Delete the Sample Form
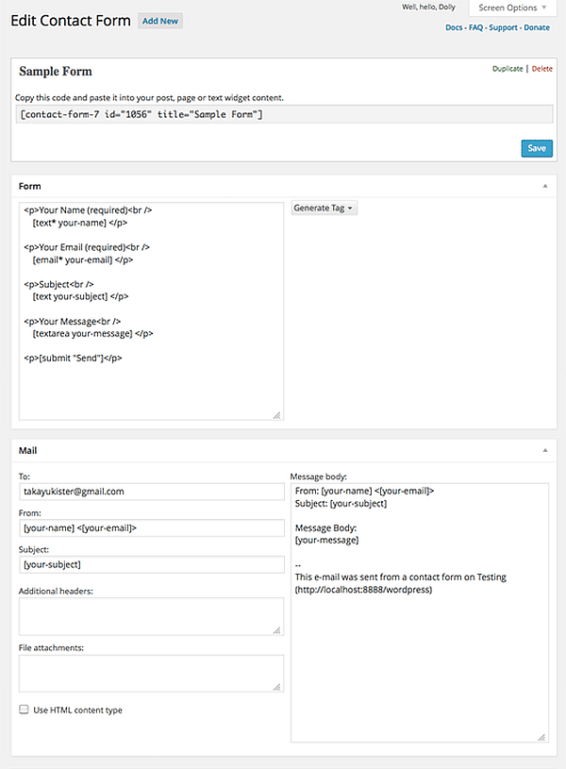Viewport: 566px width, 769px height. click(x=542, y=69)
